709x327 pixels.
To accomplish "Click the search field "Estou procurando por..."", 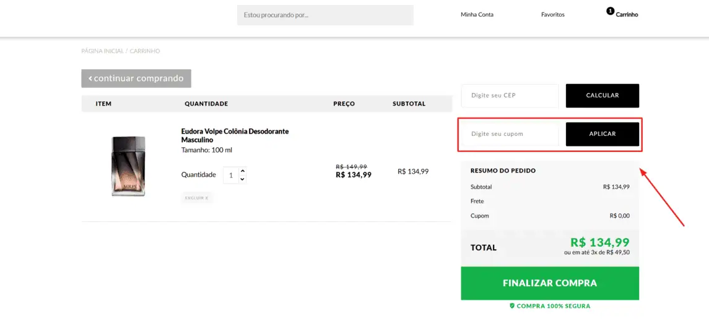I will tap(325, 15).
